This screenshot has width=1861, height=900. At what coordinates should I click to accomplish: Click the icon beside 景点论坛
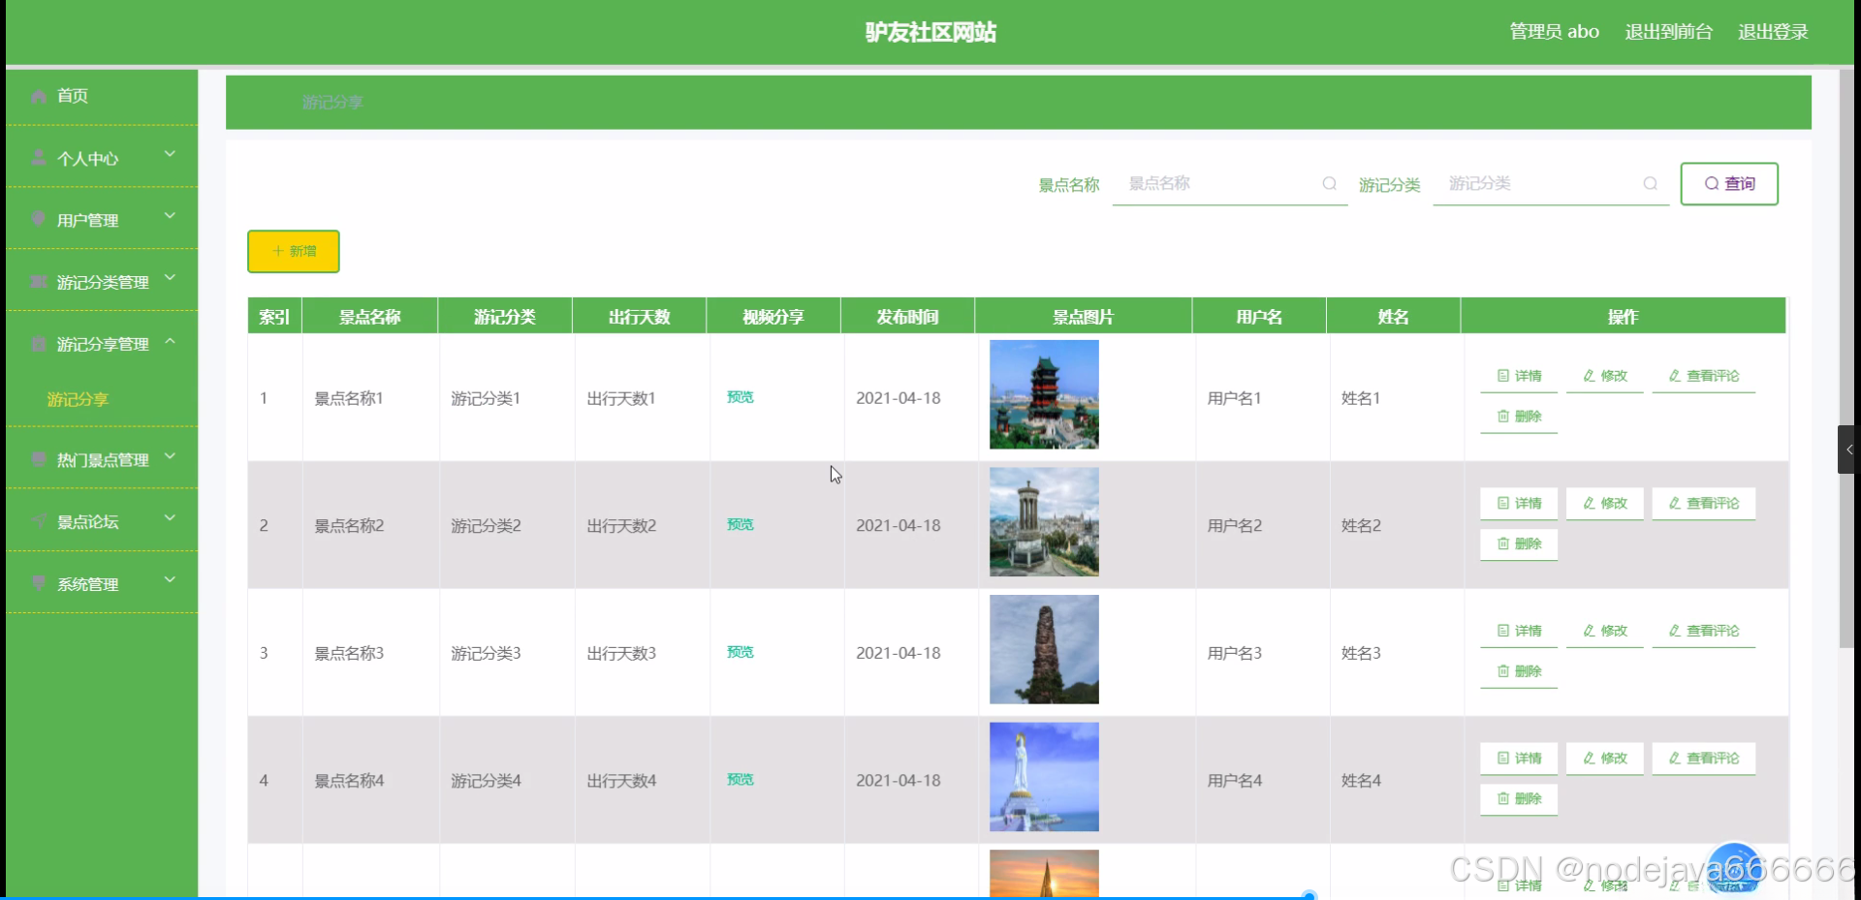[x=39, y=521]
